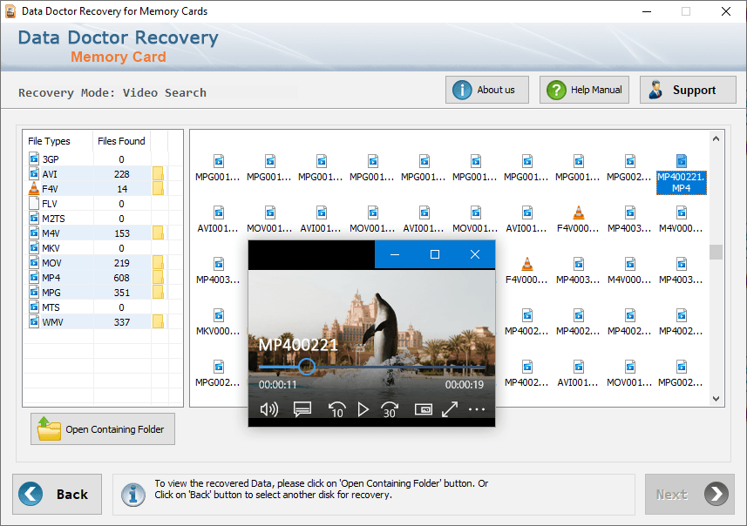This screenshot has height=526, width=747.
Task: Select the MPG002 file in top row
Action: click(x=629, y=168)
